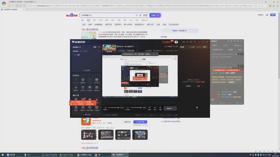Mute the speaker via its icon
280x157 pixels.
click(127, 107)
